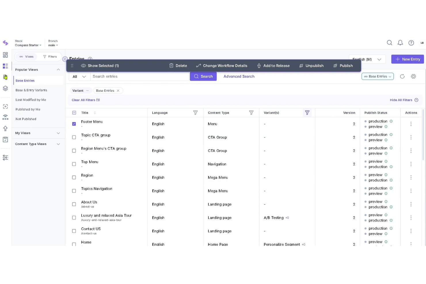Select the Topics Navigation checkbox
Image resolution: width=426 pixels, height=284 pixels.
point(74,191)
